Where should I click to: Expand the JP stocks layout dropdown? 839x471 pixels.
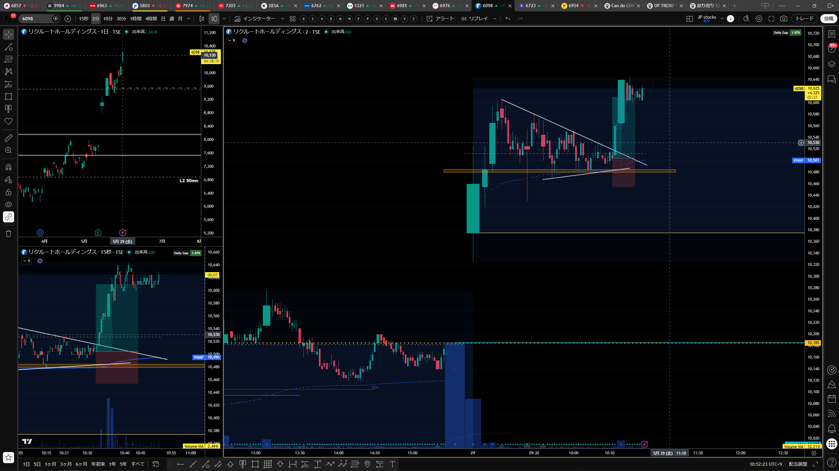pyautogui.click(x=722, y=19)
